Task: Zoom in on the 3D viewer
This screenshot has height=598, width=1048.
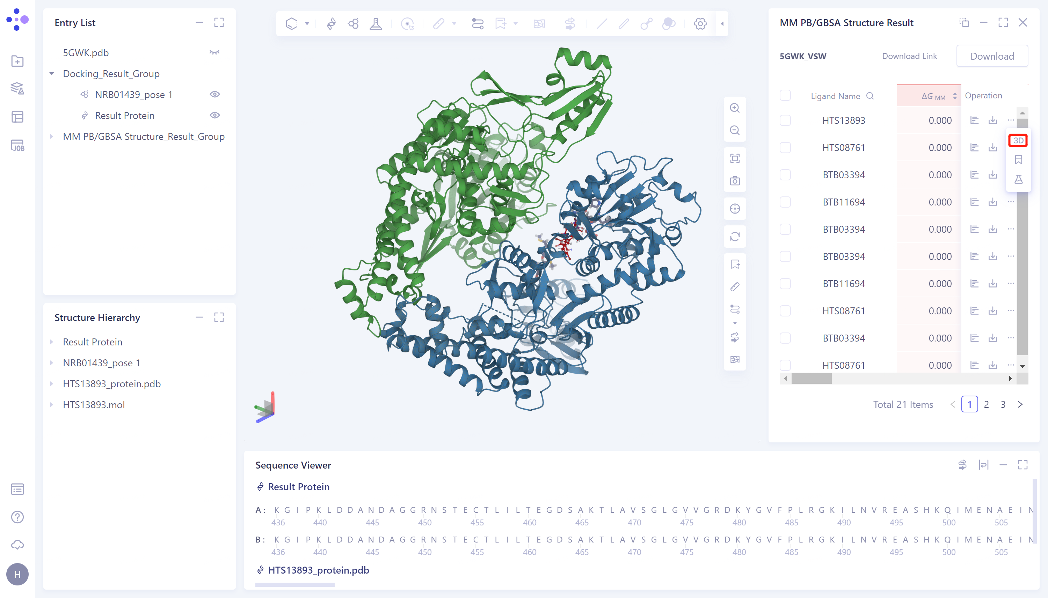Action: (735, 108)
